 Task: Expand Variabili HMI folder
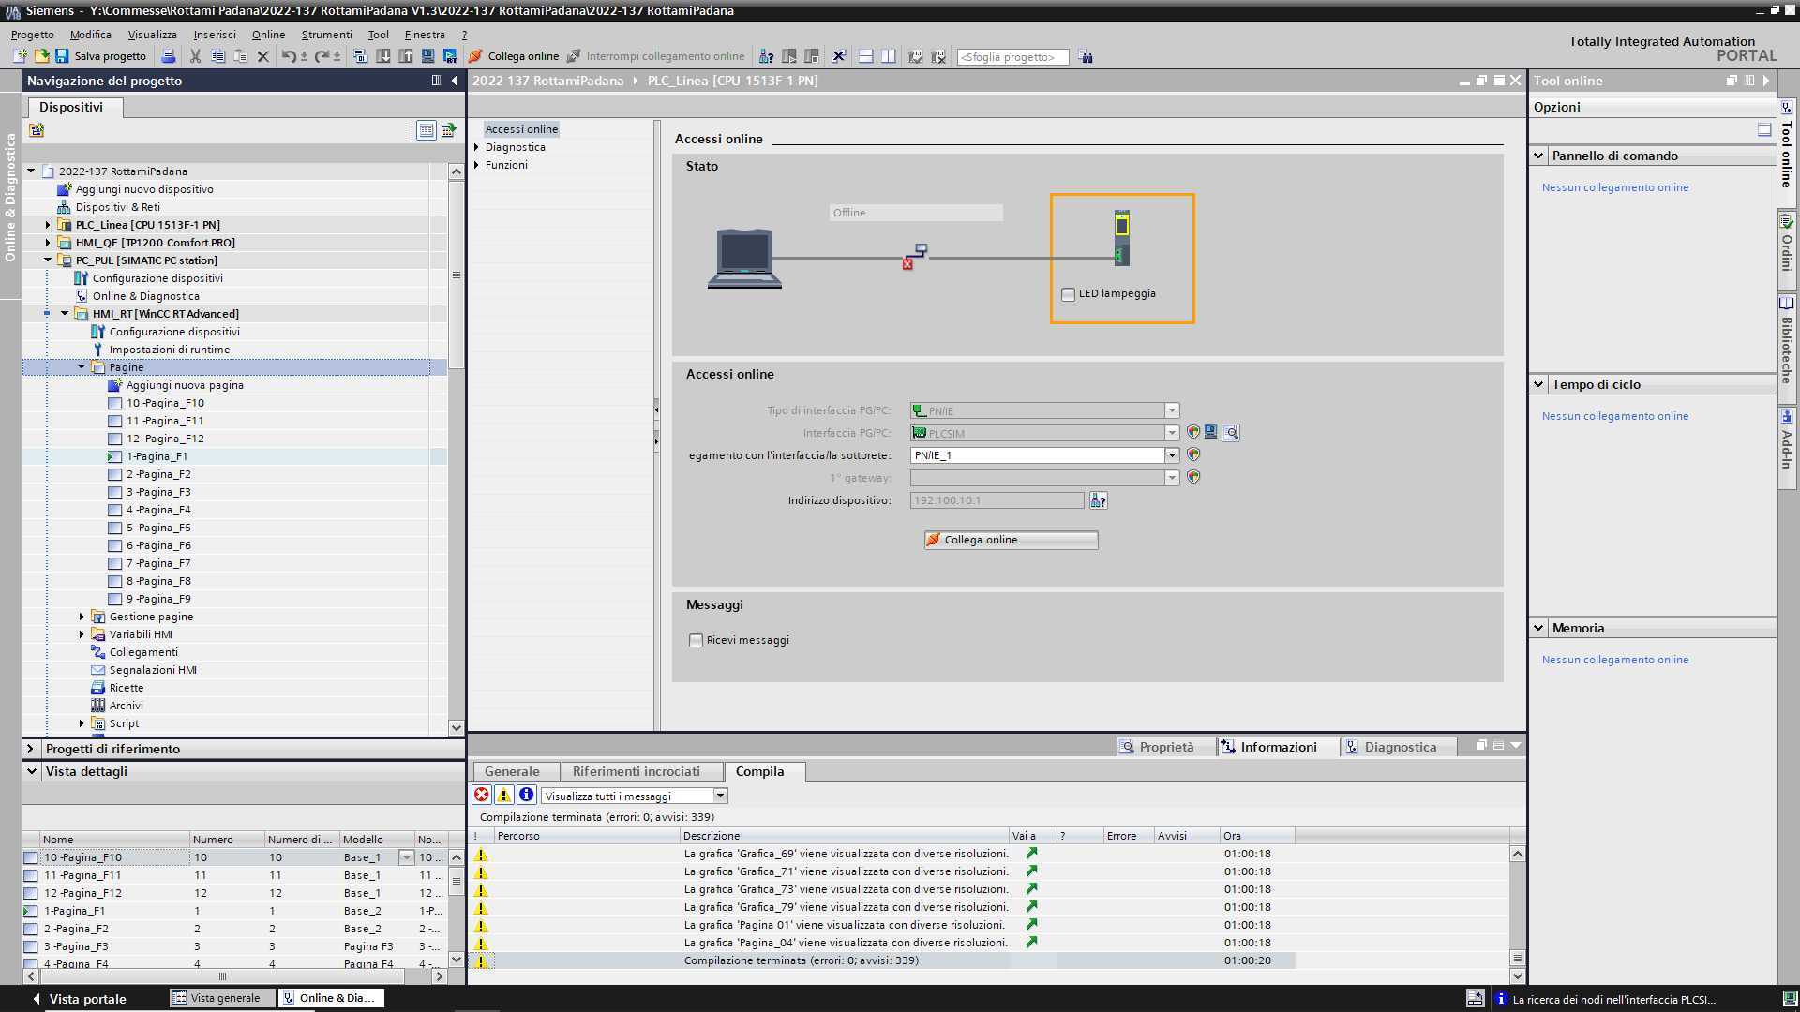82,634
